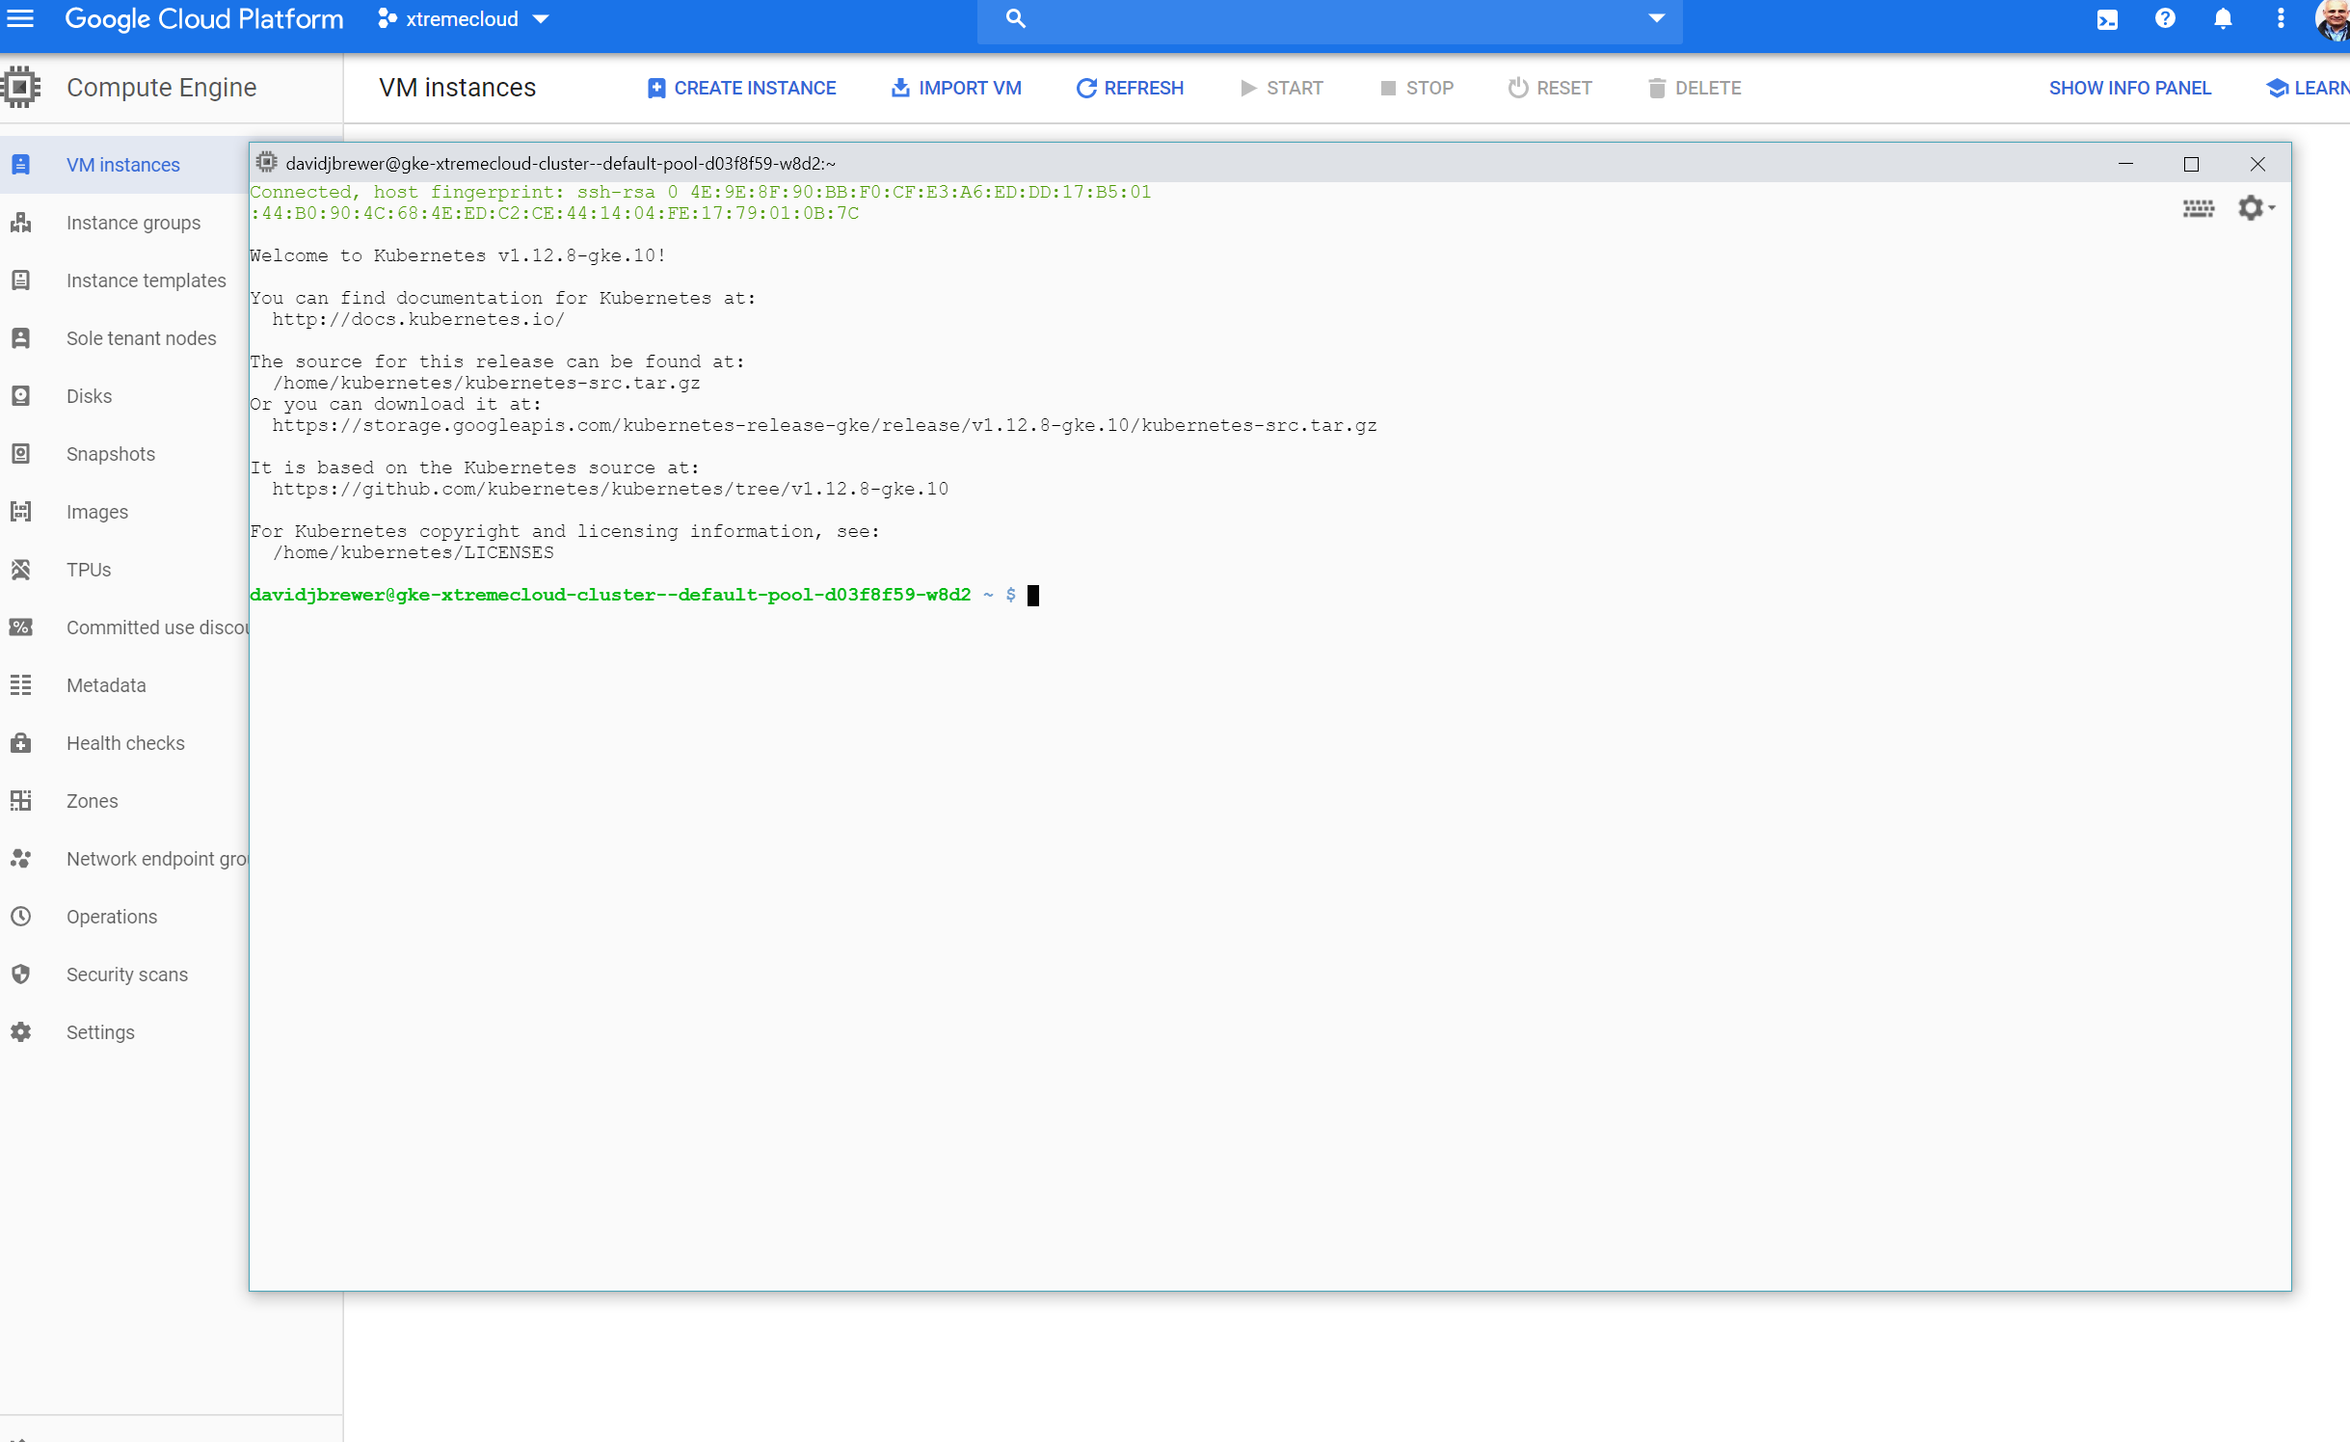Click IMPORT VM button

coord(955,88)
